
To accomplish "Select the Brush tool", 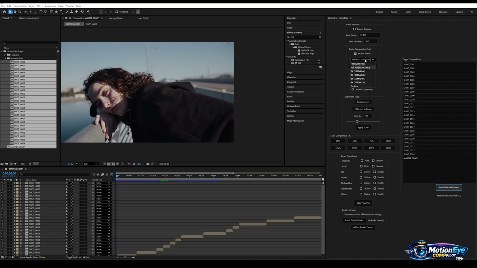I will coord(67,12).
